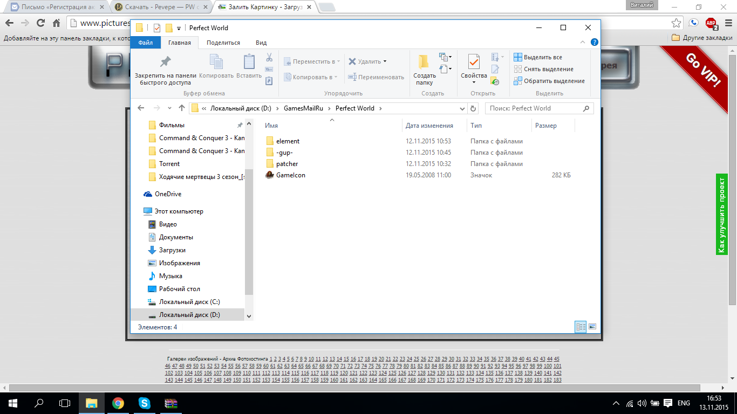Click Снять выделение button
This screenshot has height=414, width=737.
pos(543,69)
